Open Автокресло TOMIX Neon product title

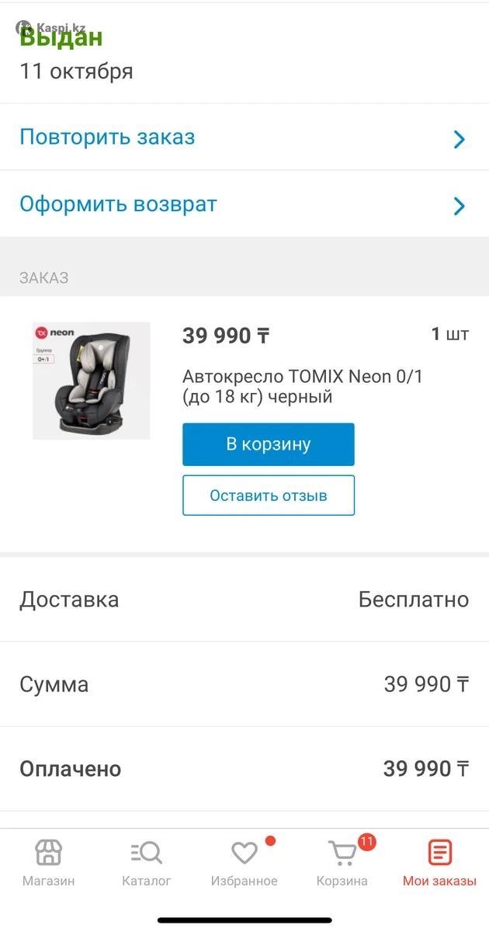[x=303, y=387]
